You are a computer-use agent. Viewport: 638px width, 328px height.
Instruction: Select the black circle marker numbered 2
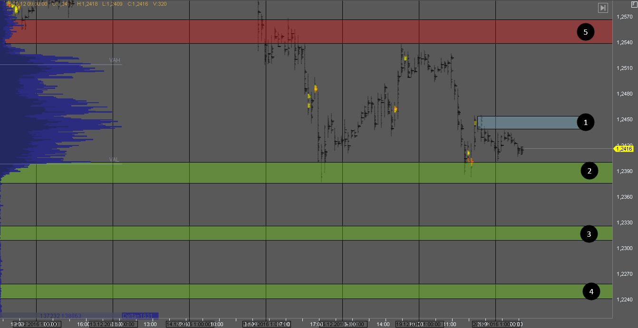(589, 171)
